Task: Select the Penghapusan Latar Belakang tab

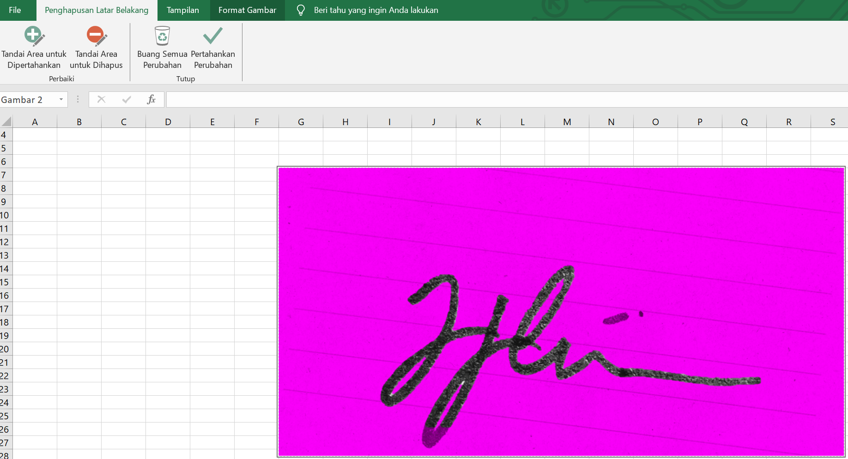Action: 96,10
